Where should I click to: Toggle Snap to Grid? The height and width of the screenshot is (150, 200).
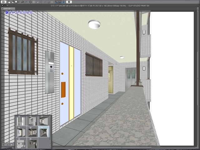point(63,2)
